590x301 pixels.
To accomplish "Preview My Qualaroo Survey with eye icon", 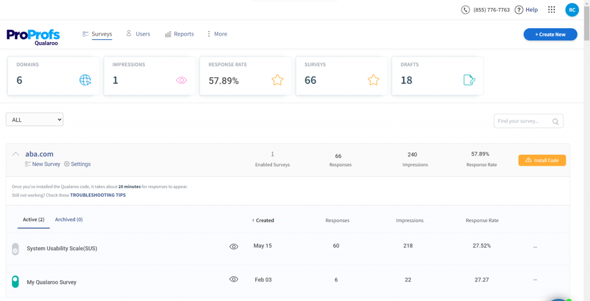I will coord(234,279).
